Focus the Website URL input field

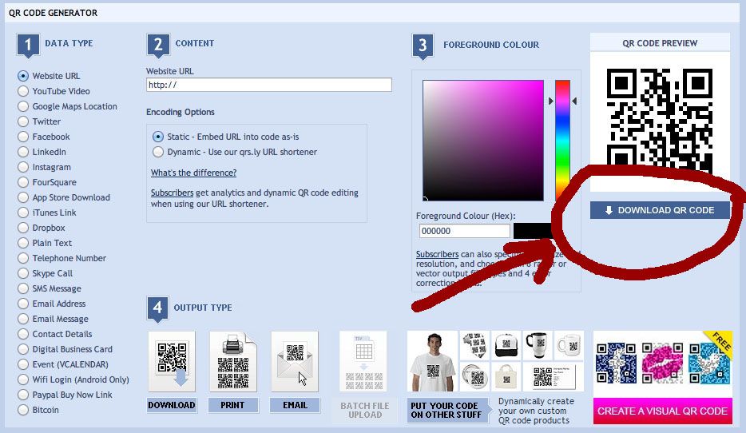(x=269, y=85)
